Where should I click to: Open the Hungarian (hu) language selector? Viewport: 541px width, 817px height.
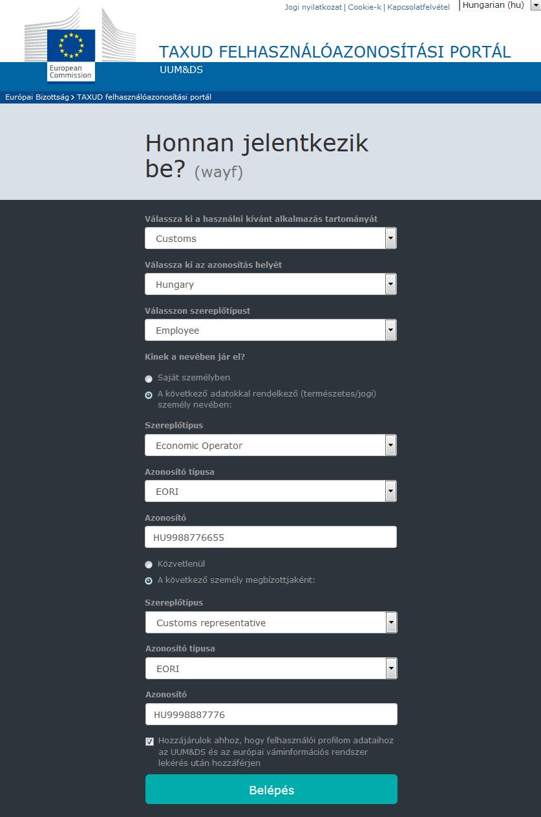pyautogui.click(x=500, y=5)
